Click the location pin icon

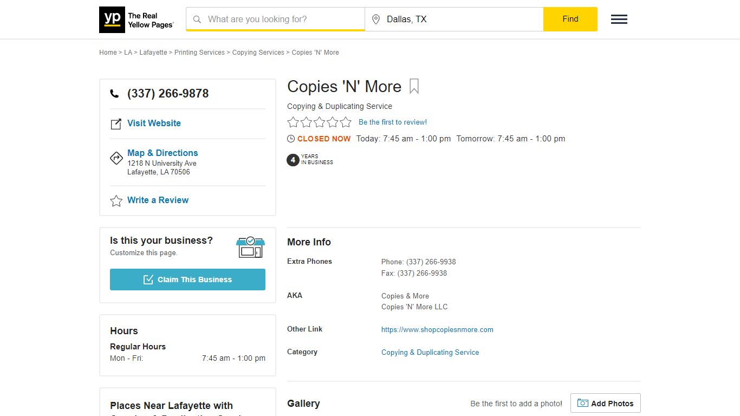376,19
